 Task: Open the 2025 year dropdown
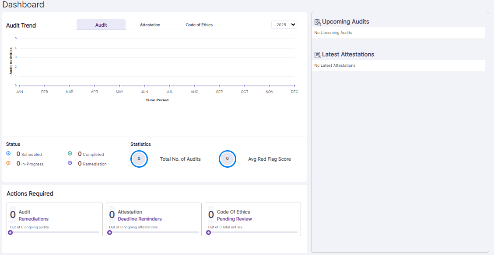pyautogui.click(x=284, y=24)
